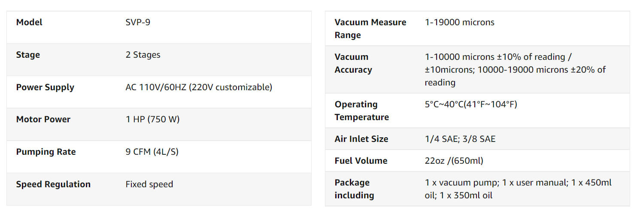This screenshot has height=218, width=637.
Task: Select the 22oz /(650ml) fuel volume value
Action: pos(454,161)
